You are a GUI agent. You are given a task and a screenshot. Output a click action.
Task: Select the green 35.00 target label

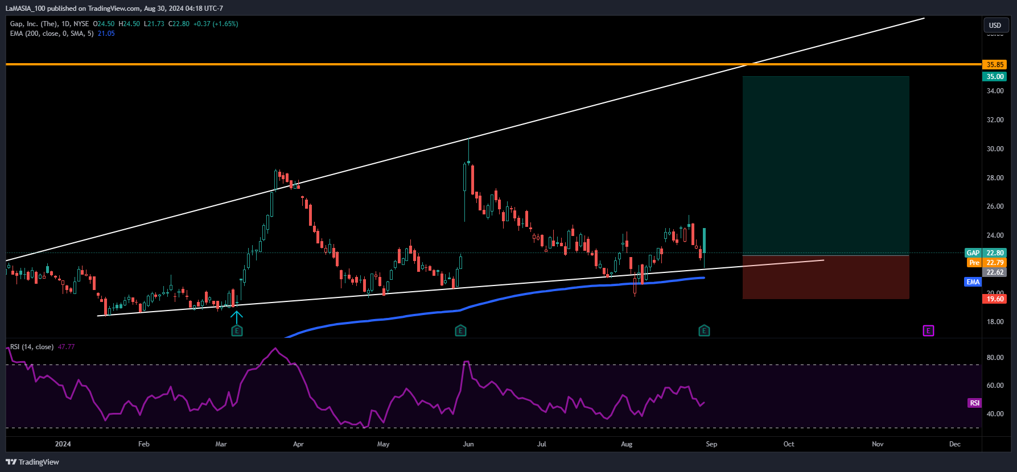pyautogui.click(x=995, y=77)
